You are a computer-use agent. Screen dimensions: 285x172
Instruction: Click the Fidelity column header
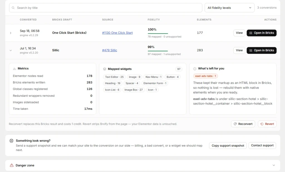click(x=154, y=20)
